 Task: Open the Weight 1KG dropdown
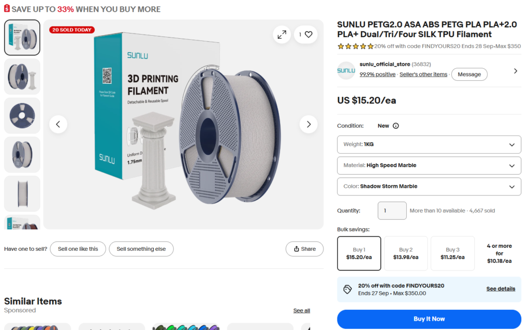click(x=429, y=144)
